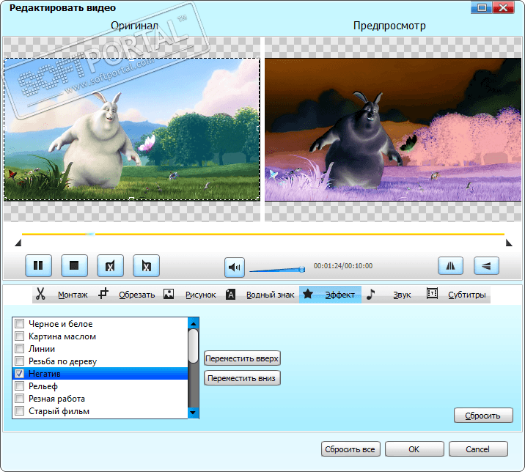
Task: Click the film strip icon for Субтитры
Action: click(x=432, y=294)
